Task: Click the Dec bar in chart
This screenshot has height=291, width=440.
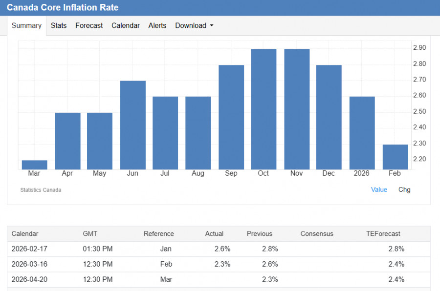Action: (x=329, y=117)
